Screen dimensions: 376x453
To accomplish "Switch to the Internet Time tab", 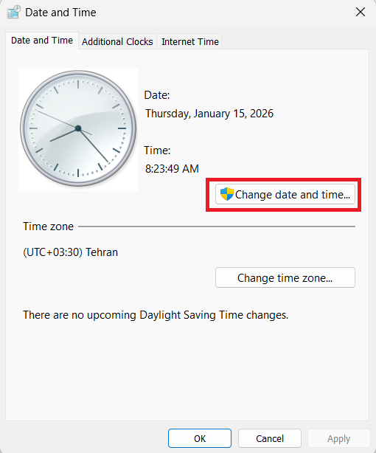I will click(190, 41).
